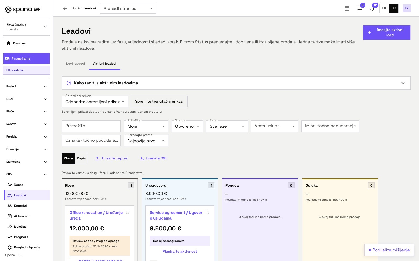The image size is (419, 261).
Task: Open the chat messages icon
Action: tap(360, 8)
